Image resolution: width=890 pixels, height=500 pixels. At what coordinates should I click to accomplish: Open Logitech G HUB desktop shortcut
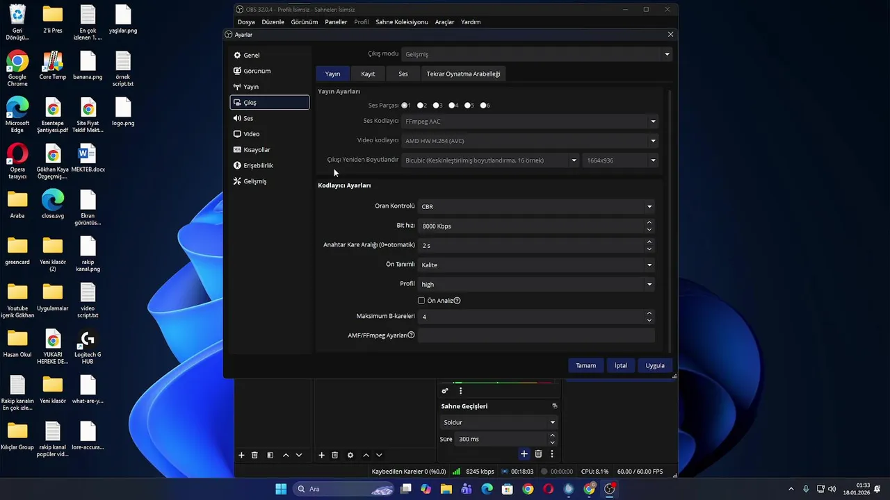click(x=88, y=347)
